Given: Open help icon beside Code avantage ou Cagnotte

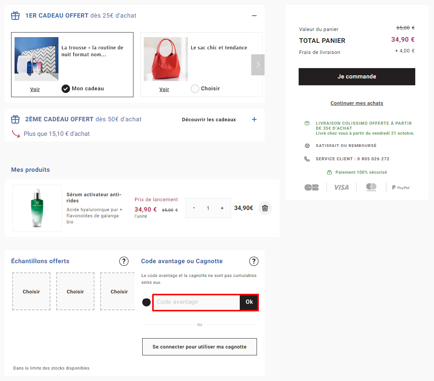Looking at the screenshot, I should [x=254, y=261].
